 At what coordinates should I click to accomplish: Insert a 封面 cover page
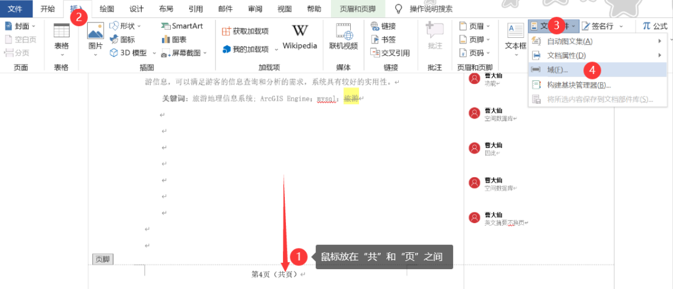[20, 26]
